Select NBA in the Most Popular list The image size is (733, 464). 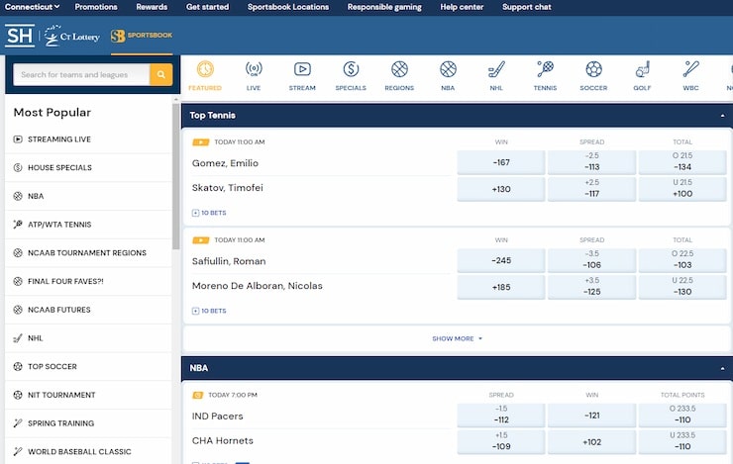click(88, 196)
